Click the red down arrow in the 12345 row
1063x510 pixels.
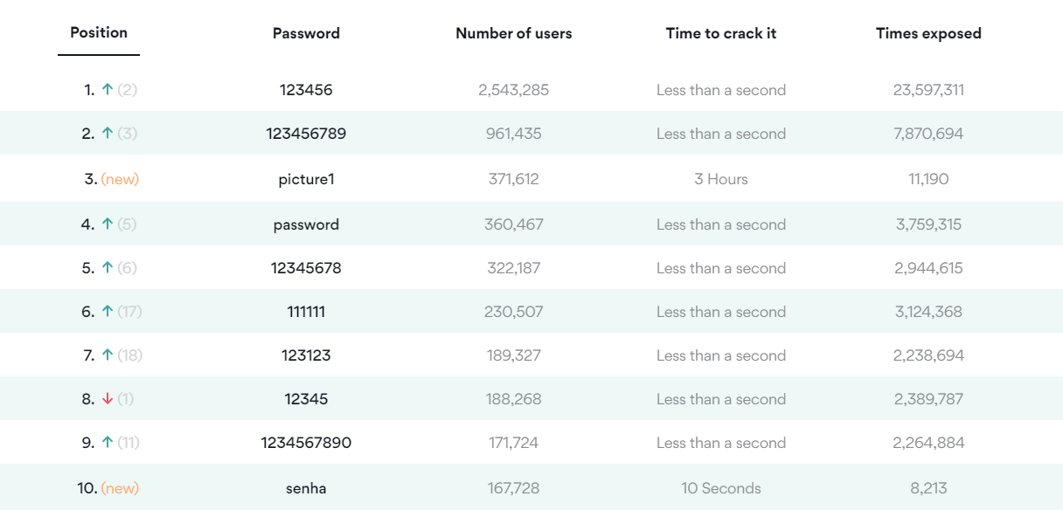pyautogui.click(x=108, y=399)
